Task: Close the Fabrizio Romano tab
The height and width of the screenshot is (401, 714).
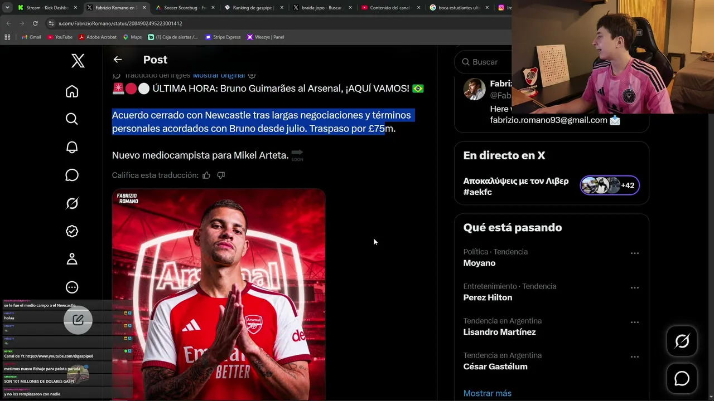Action: [x=144, y=8]
